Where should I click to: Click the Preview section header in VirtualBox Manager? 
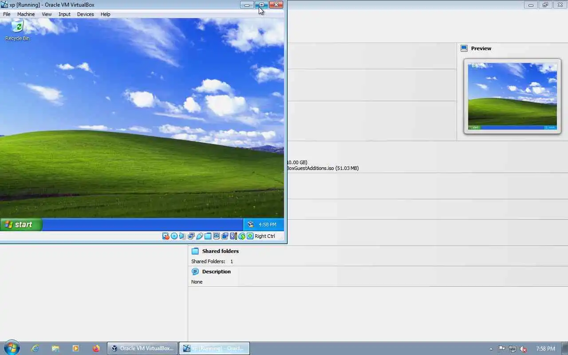click(481, 48)
